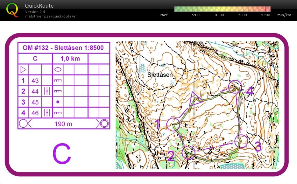
Task: Click the min/km unit label
Action: 284,15
